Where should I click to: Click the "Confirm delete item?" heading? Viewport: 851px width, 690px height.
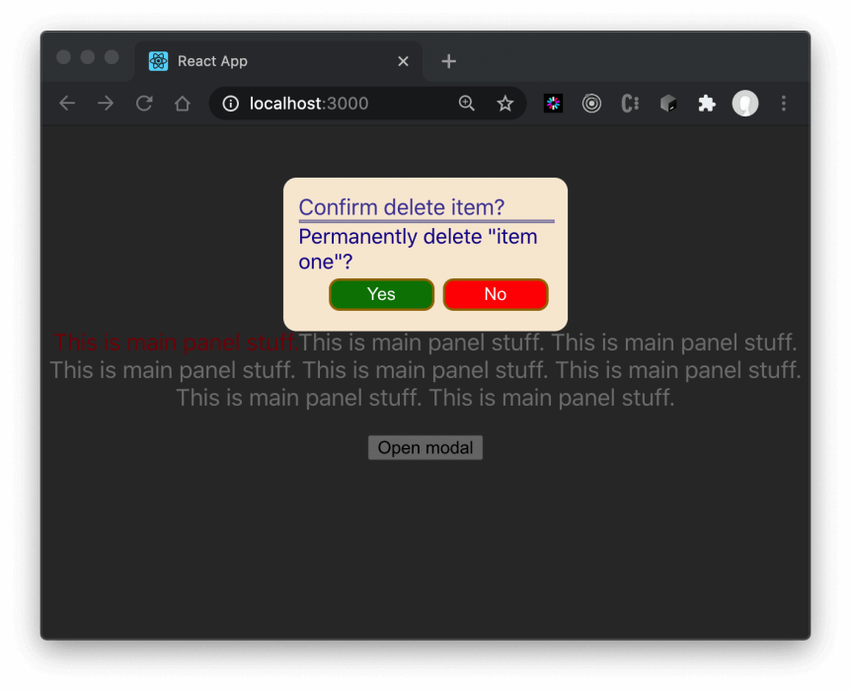tap(402, 207)
